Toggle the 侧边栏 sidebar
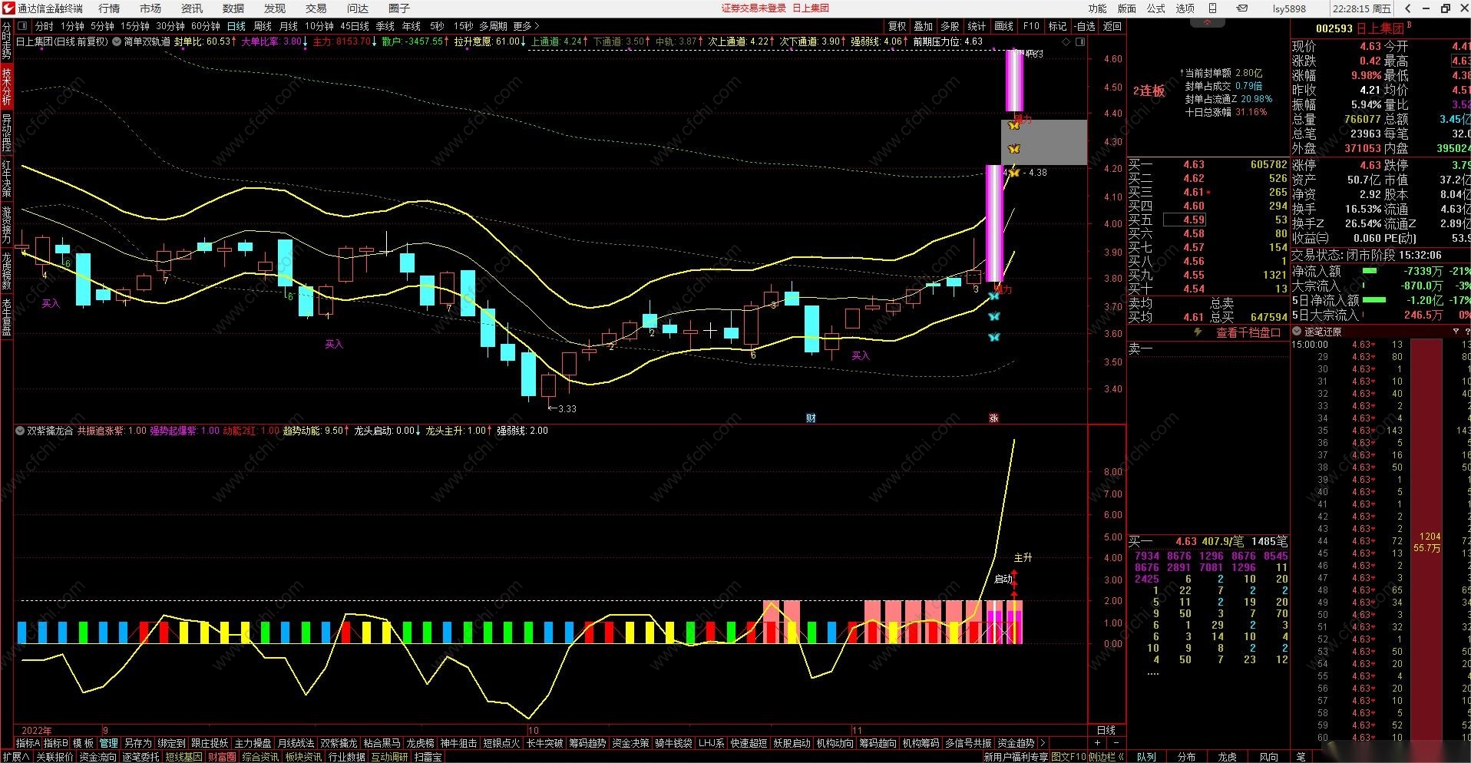The image size is (1471, 763). pyautogui.click(x=1106, y=757)
